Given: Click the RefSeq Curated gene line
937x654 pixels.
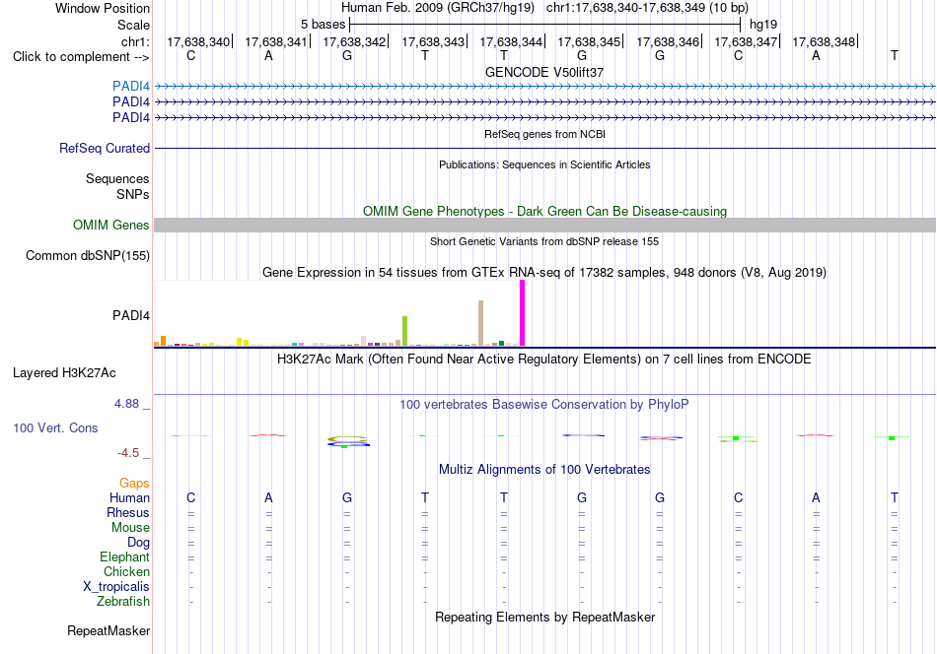Looking at the screenshot, I should click(x=544, y=148).
